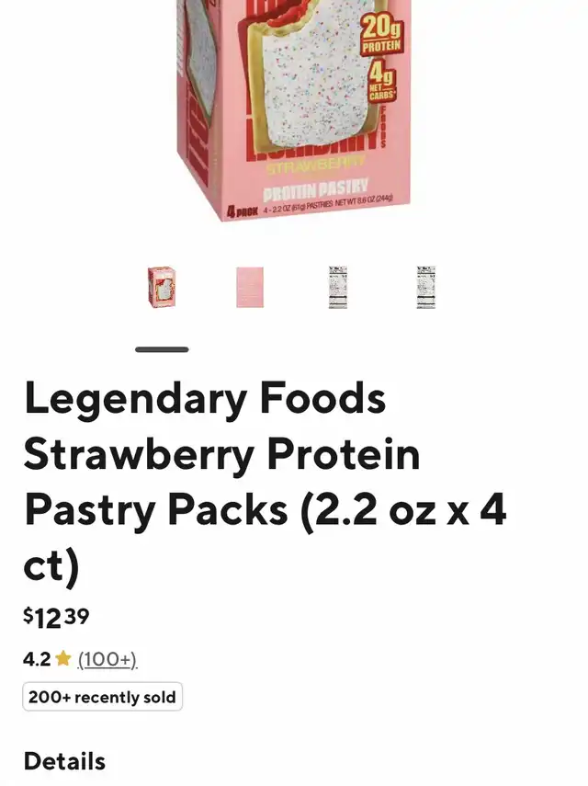Click the gold star rating icon
Screen dimensions: 588x786
click(x=63, y=658)
